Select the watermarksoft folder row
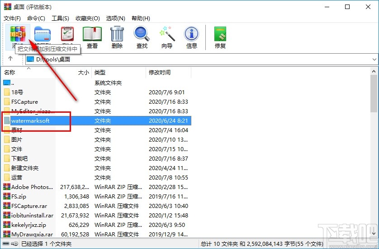The height and width of the screenshot is (249, 379). pyautogui.click(x=97, y=121)
